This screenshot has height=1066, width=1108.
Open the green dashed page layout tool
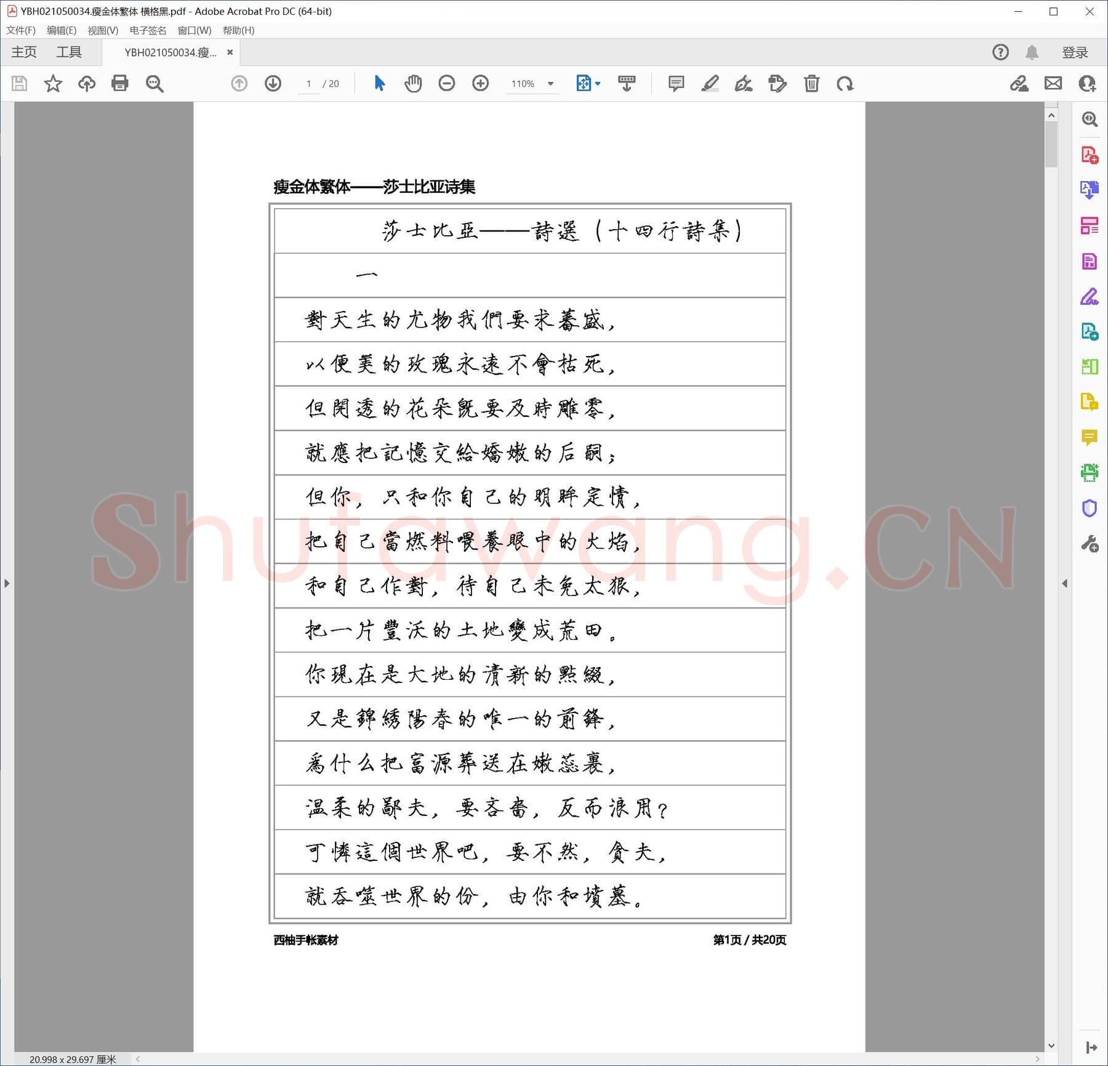(1090, 367)
